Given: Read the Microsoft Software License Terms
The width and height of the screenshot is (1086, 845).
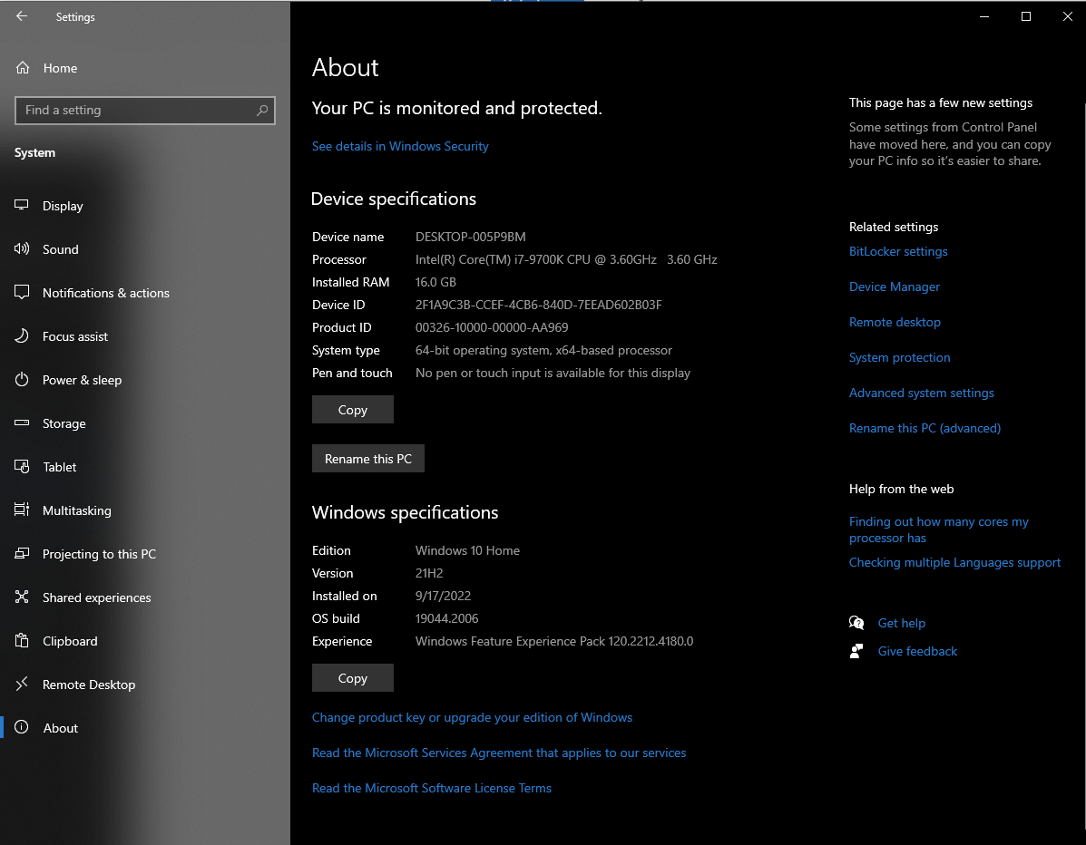Looking at the screenshot, I should pos(432,788).
